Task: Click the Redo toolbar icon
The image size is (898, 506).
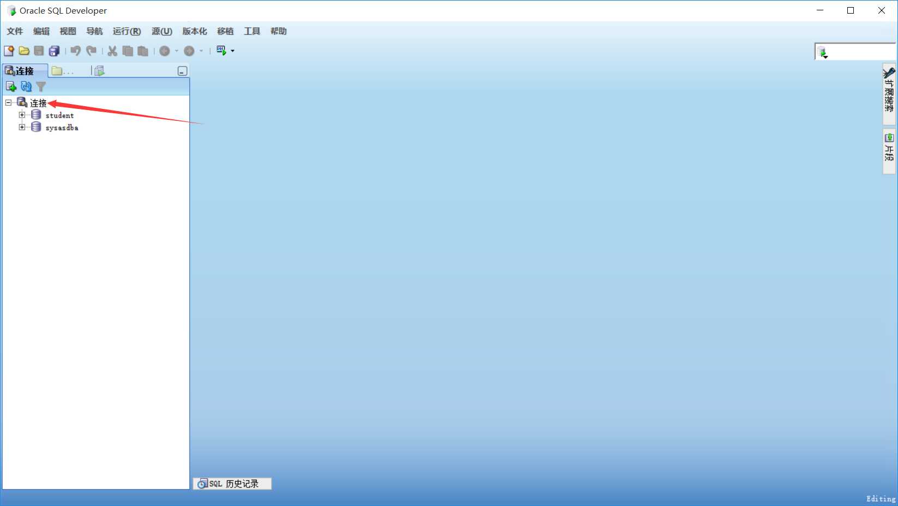Action: [91, 51]
